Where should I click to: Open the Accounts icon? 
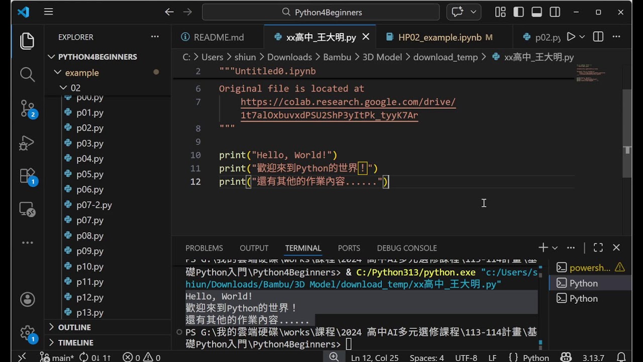[x=27, y=300]
